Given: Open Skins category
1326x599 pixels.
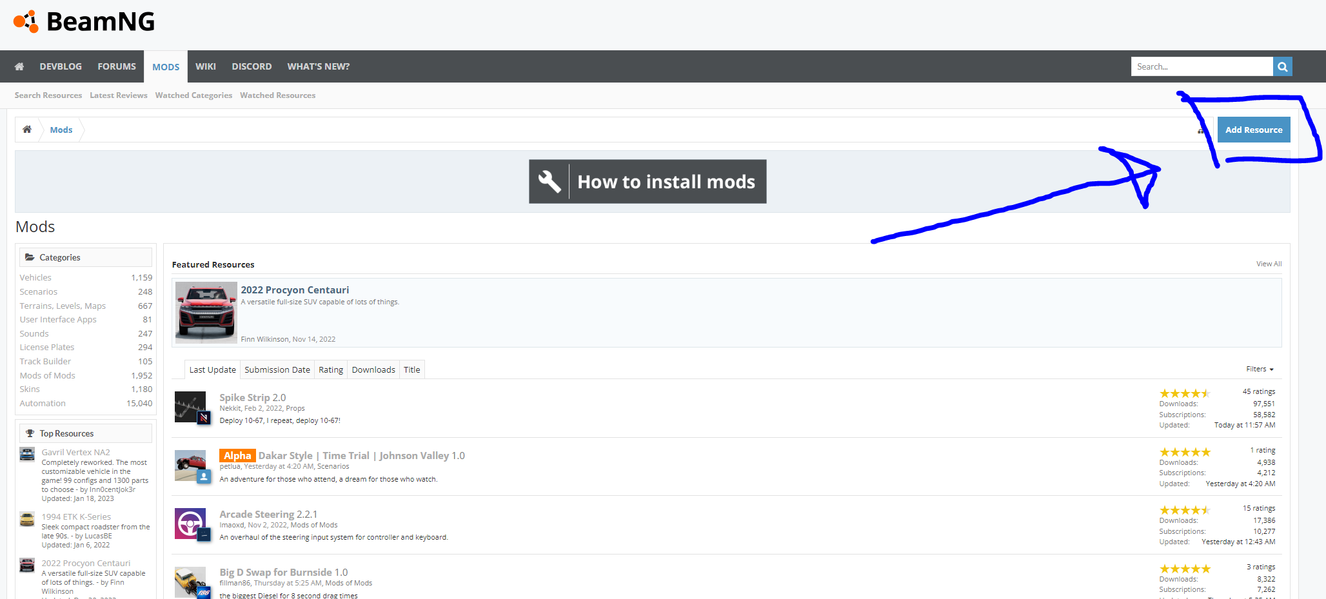Looking at the screenshot, I should click(30, 389).
